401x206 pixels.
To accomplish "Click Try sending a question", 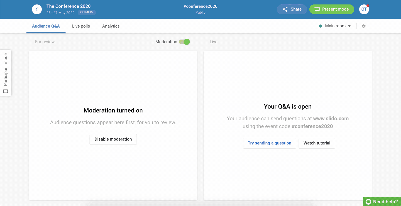I will click(x=270, y=143).
